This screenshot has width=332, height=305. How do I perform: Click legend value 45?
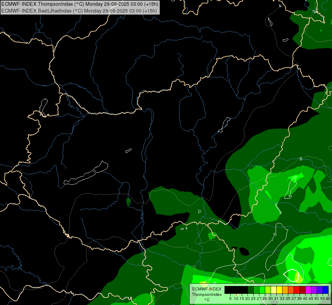point(311,299)
